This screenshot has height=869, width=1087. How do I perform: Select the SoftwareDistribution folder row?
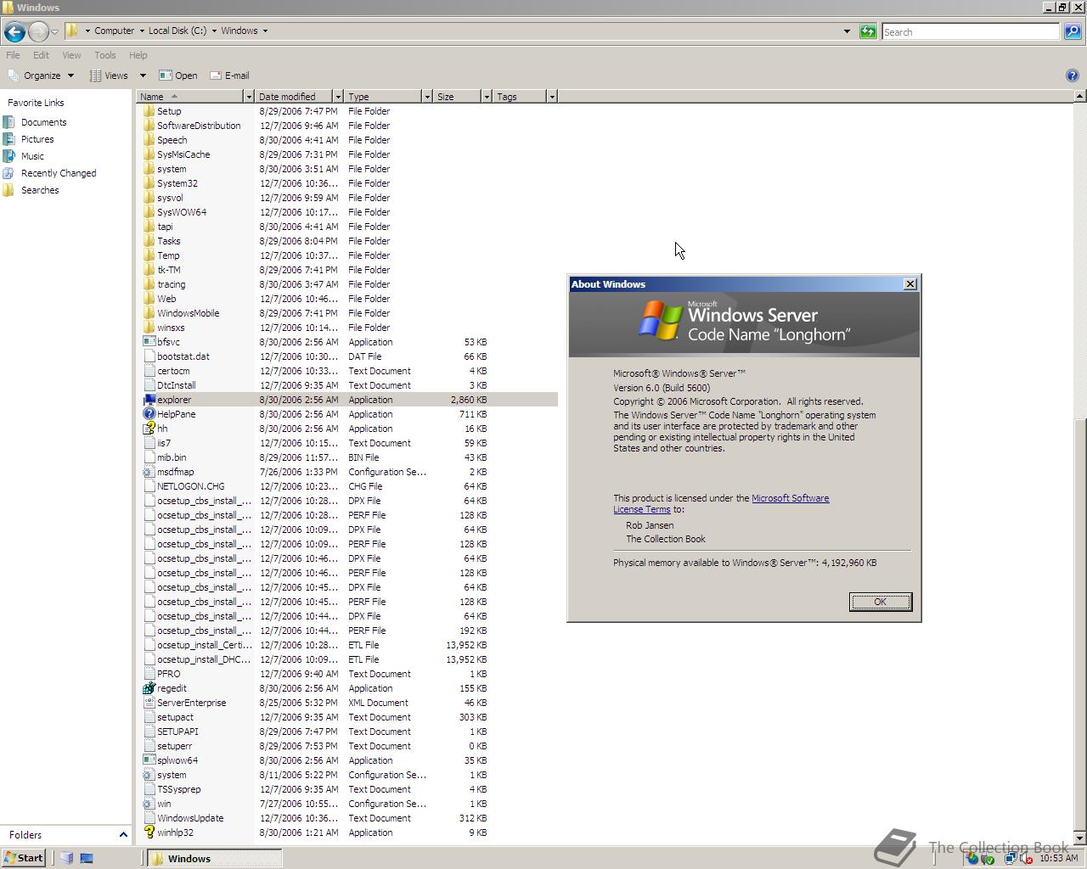pos(349,126)
